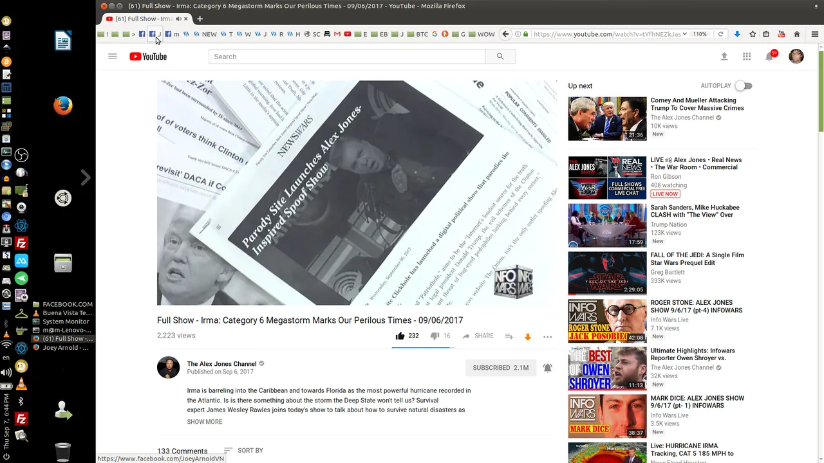Viewport: 824px width, 463px height.
Task: Open the Google bookmark icon
Action: (435, 34)
